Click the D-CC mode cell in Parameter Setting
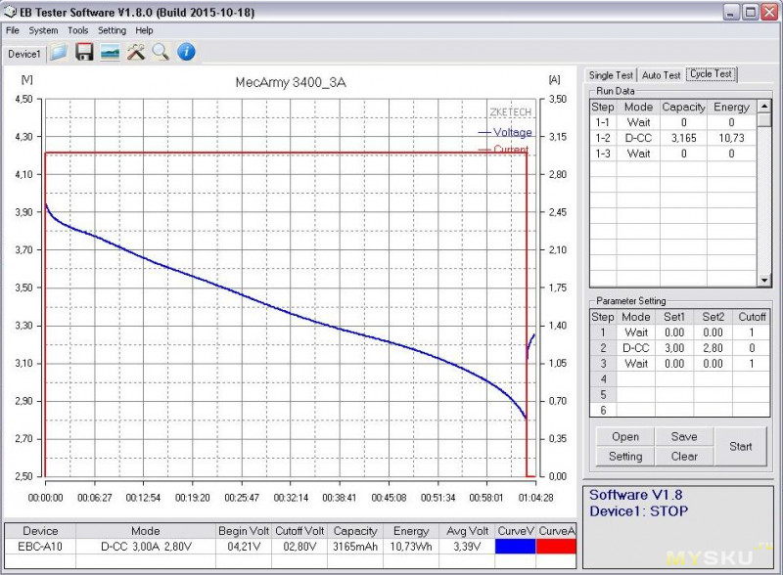 635,348
